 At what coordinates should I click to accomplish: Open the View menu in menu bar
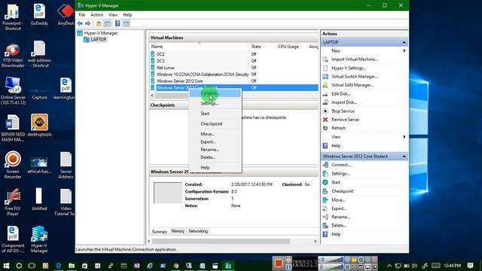coord(113,15)
